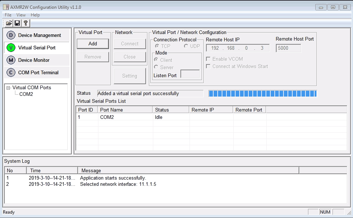Click the Status column header in ports list
This screenshot has height=218, width=353.
tap(171, 110)
